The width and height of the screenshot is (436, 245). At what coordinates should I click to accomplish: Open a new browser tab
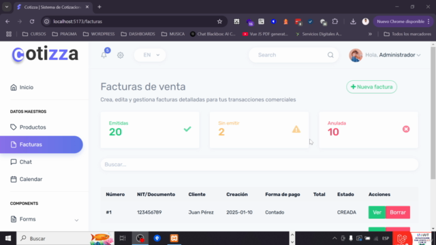point(99,7)
